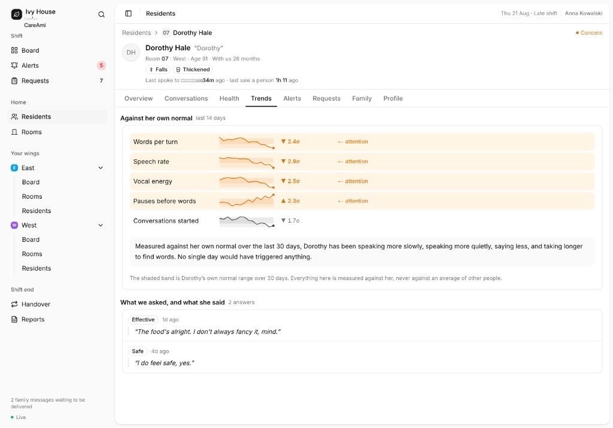Open Board in the Shift section
613x428 pixels.
[x=57, y=50]
